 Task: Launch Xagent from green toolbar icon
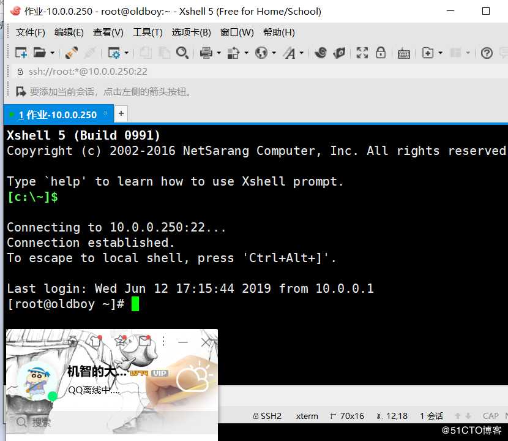tap(339, 53)
